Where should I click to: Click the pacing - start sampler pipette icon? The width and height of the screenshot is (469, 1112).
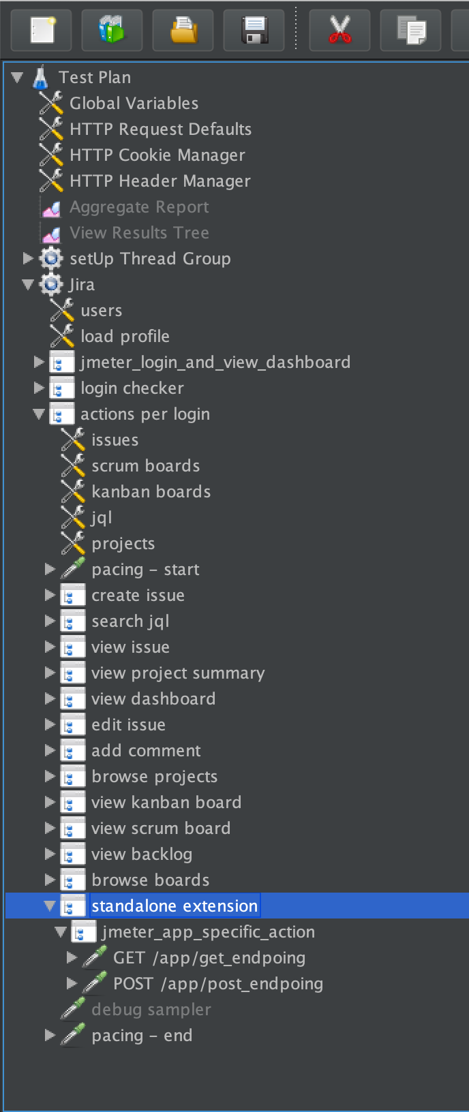[x=73, y=569]
